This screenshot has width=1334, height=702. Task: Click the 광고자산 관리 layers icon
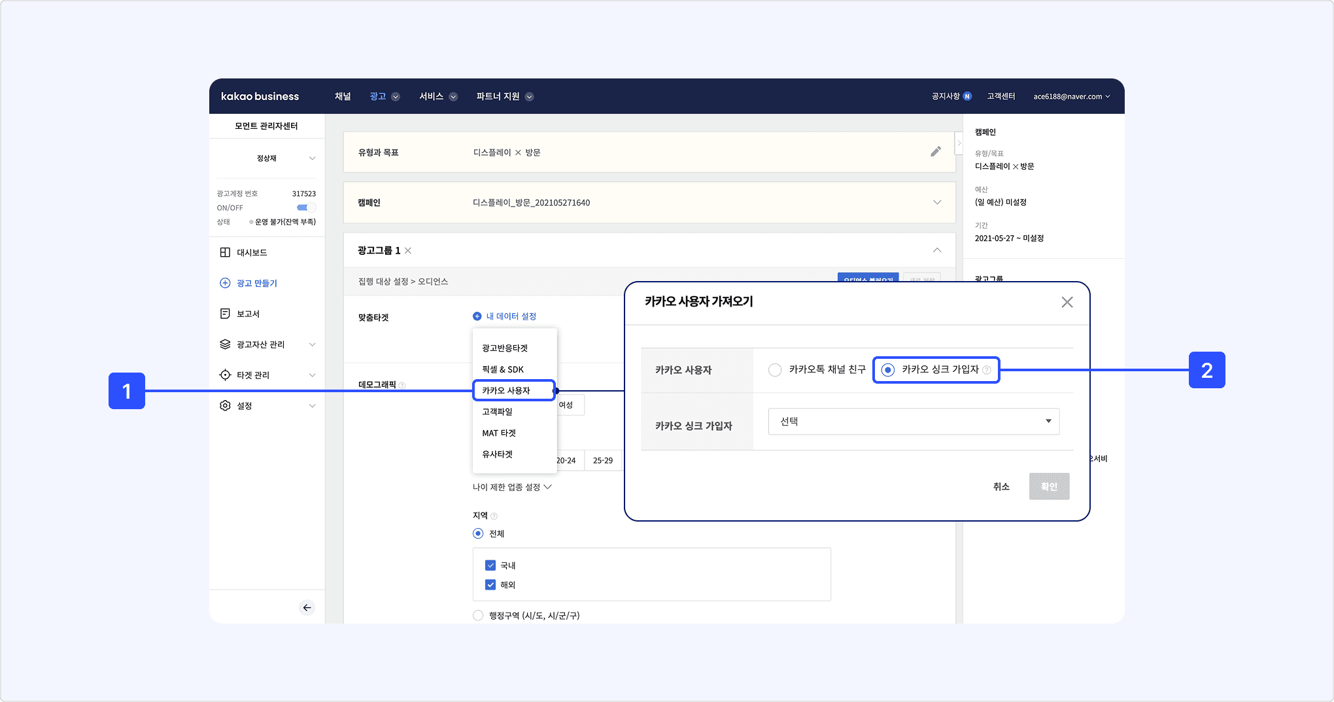coord(225,344)
